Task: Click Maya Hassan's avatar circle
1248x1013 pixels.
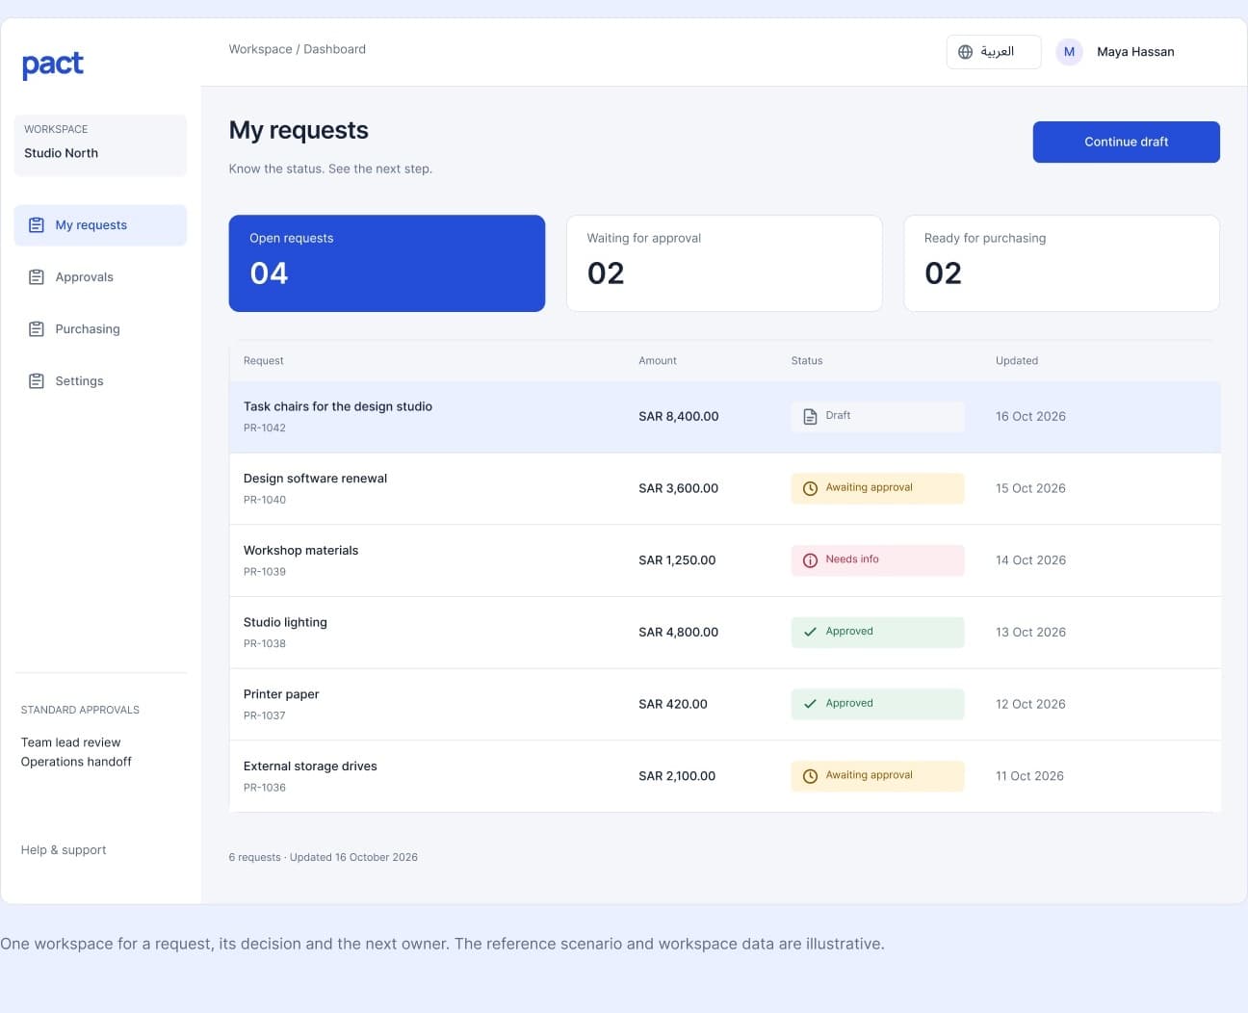Action: pos(1069,52)
